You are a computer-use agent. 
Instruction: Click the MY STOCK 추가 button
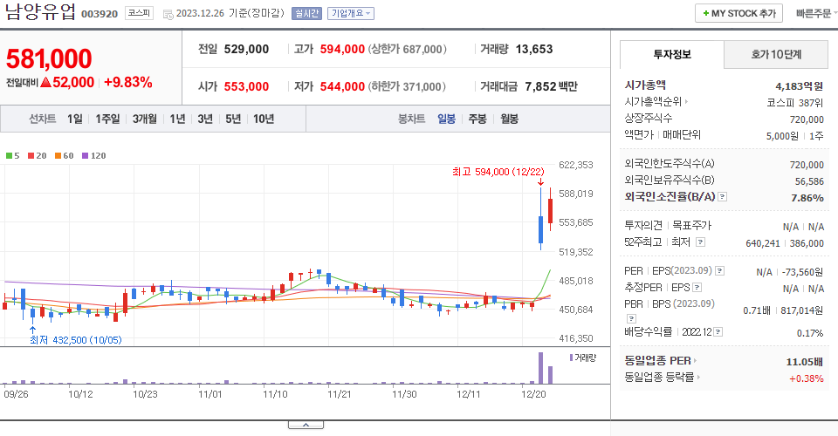pos(738,13)
